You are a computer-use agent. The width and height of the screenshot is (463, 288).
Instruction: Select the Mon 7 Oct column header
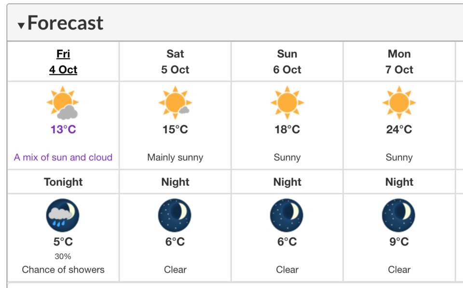pos(399,62)
